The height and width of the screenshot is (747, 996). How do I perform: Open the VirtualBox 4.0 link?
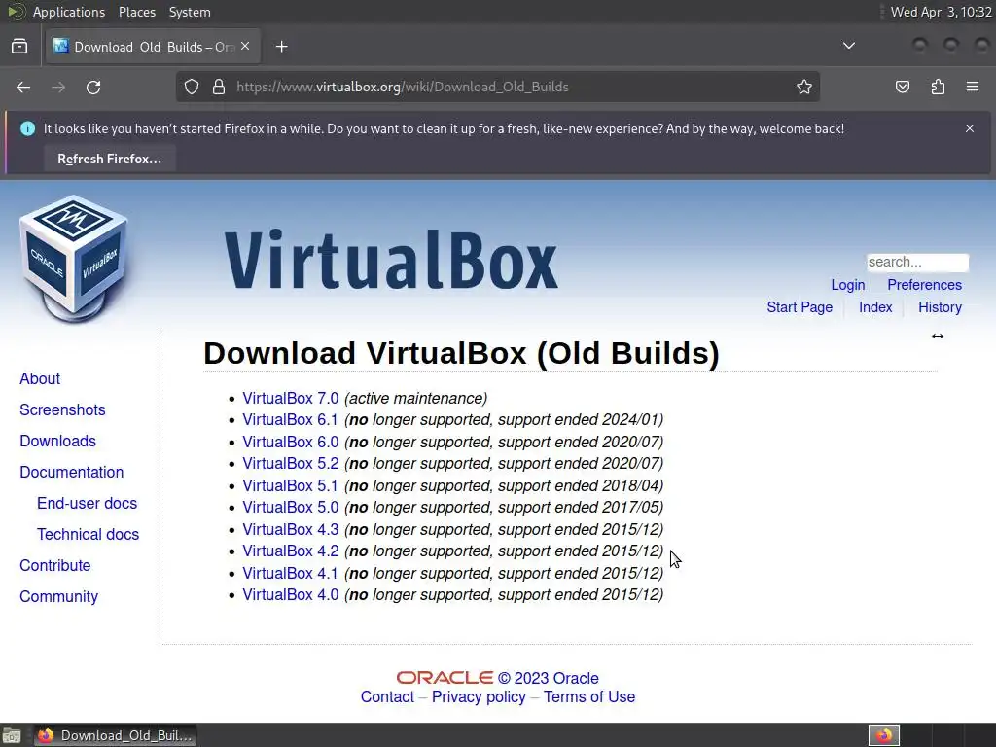(290, 595)
